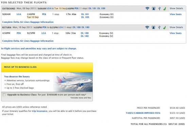Click the outbound personal video screen icon
This screenshot has height=127, width=187.
pyautogui.click(x=154, y=9)
